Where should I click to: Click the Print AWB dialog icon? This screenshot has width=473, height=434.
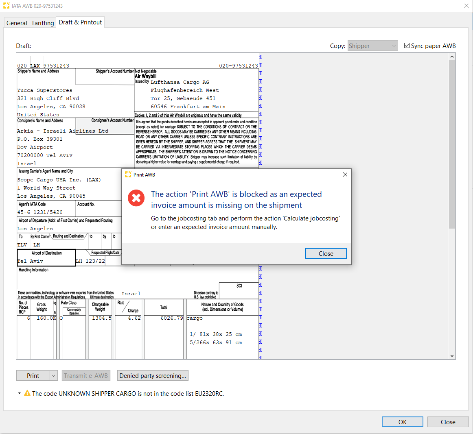click(x=129, y=174)
